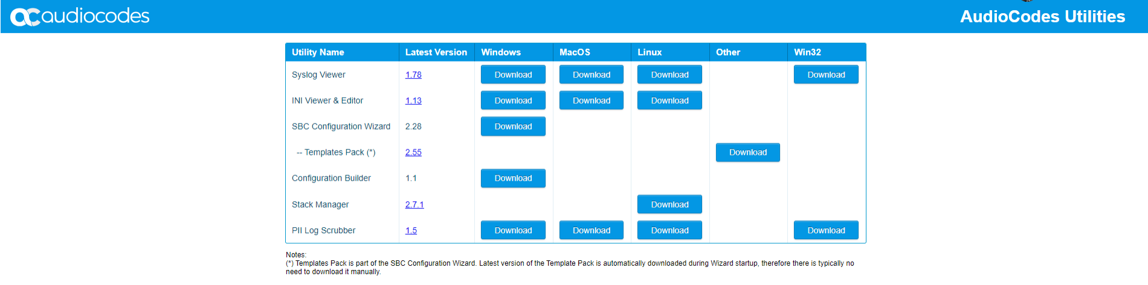This screenshot has height=285, width=1148.
Task: Download INI Viewer & Editor for Windows
Action: (513, 101)
